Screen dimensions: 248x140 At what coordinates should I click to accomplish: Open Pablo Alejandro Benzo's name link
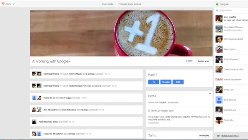click(x=48, y=122)
